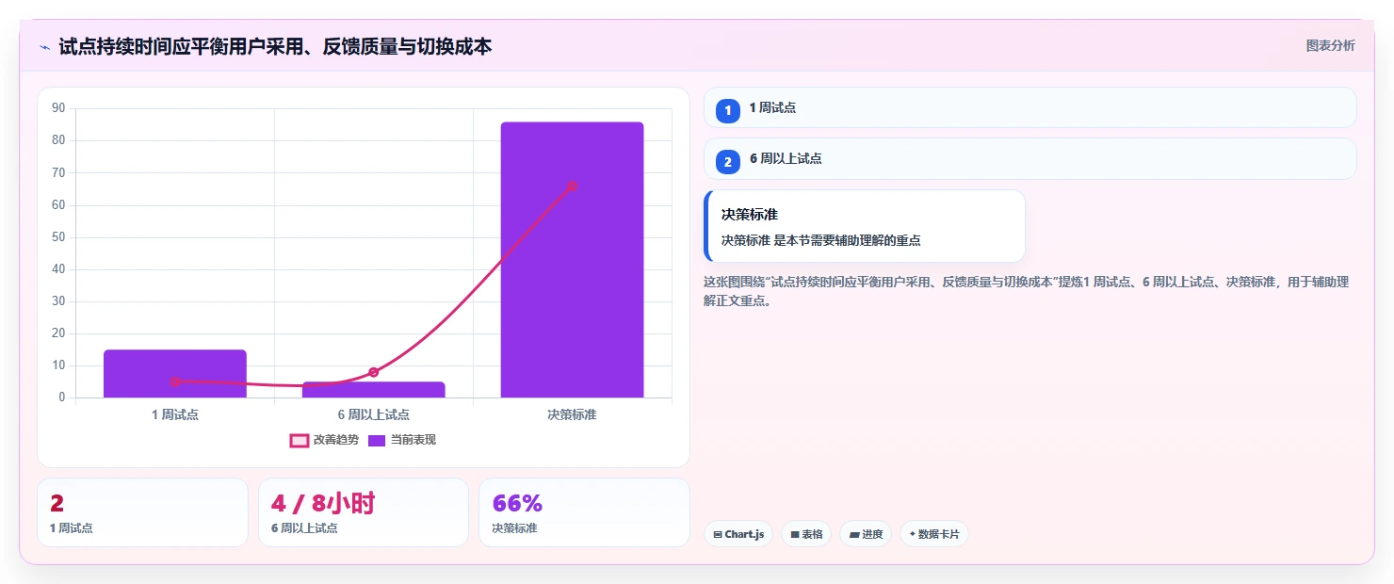This screenshot has height=584, width=1394.
Task: Click the x-axis label 决策标准
Action: coord(572,414)
